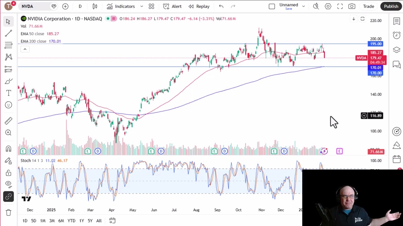This screenshot has width=403, height=226.
Task: Open the candlestick chart style dropdown
Action: (95, 6)
